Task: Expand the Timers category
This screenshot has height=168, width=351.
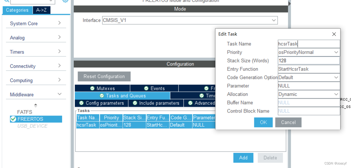Action: point(36,52)
